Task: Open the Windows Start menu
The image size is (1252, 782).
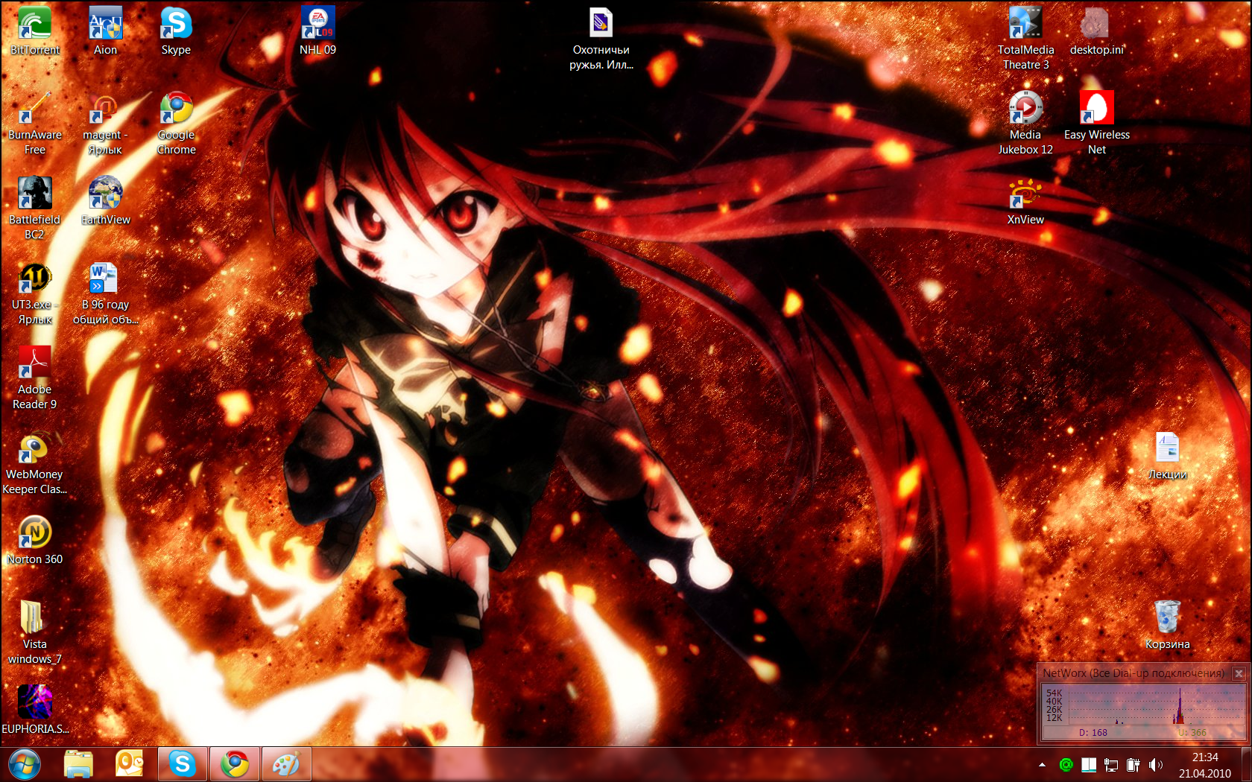Action: point(25,765)
